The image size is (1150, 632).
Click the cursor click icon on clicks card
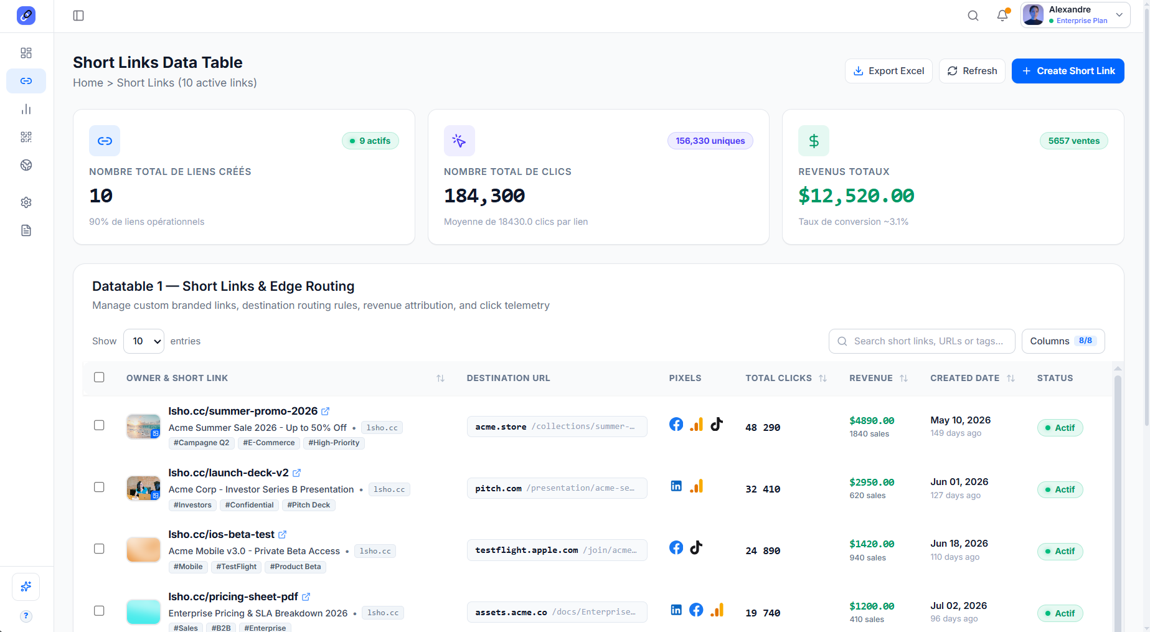coord(460,141)
